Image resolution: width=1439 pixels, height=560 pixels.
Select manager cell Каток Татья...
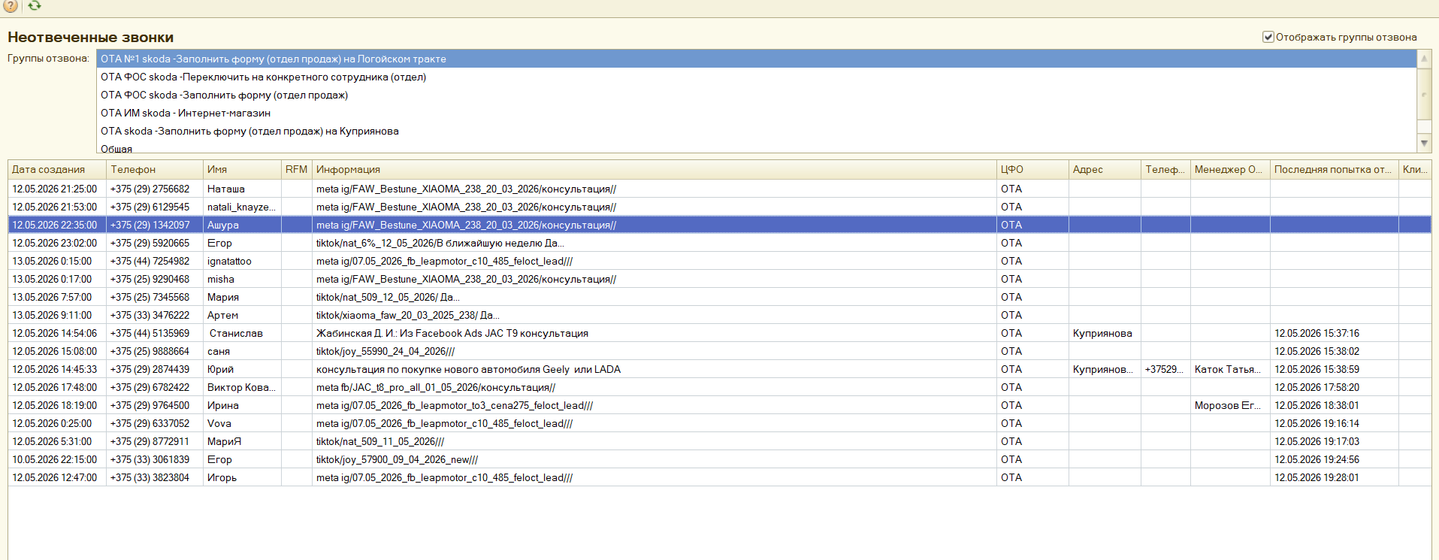point(1229,369)
